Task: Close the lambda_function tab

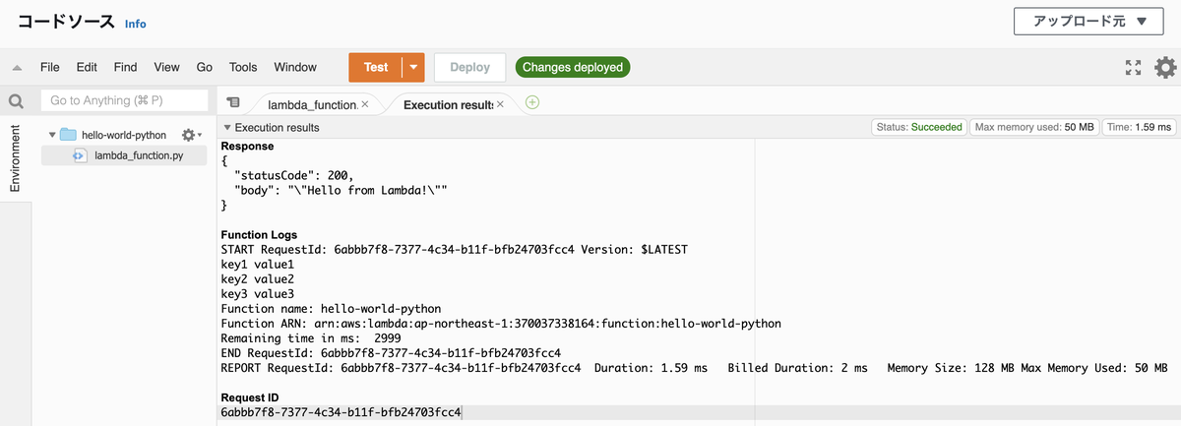Action: [x=365, y=103]
